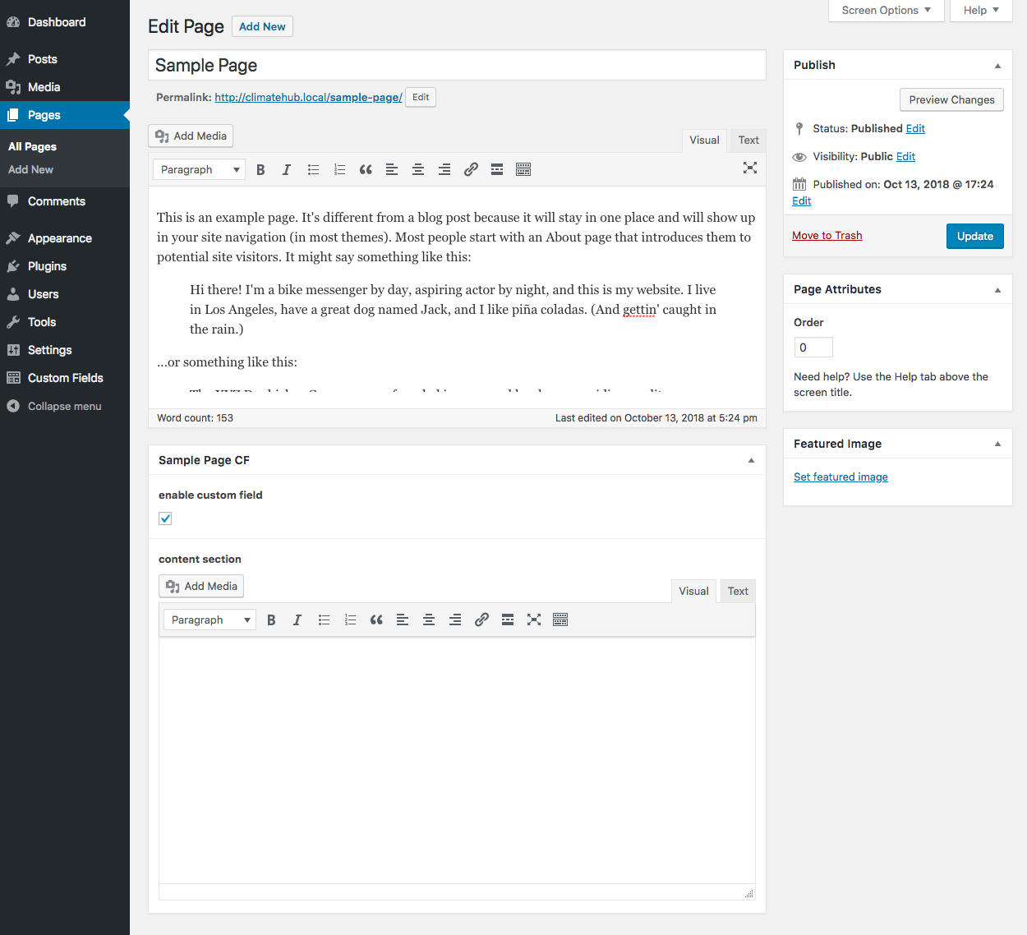Open Media in sidebar menu

(x=65, y=87)
